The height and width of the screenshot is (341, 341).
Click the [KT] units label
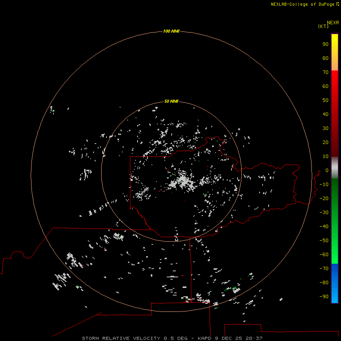coord(323,26)
